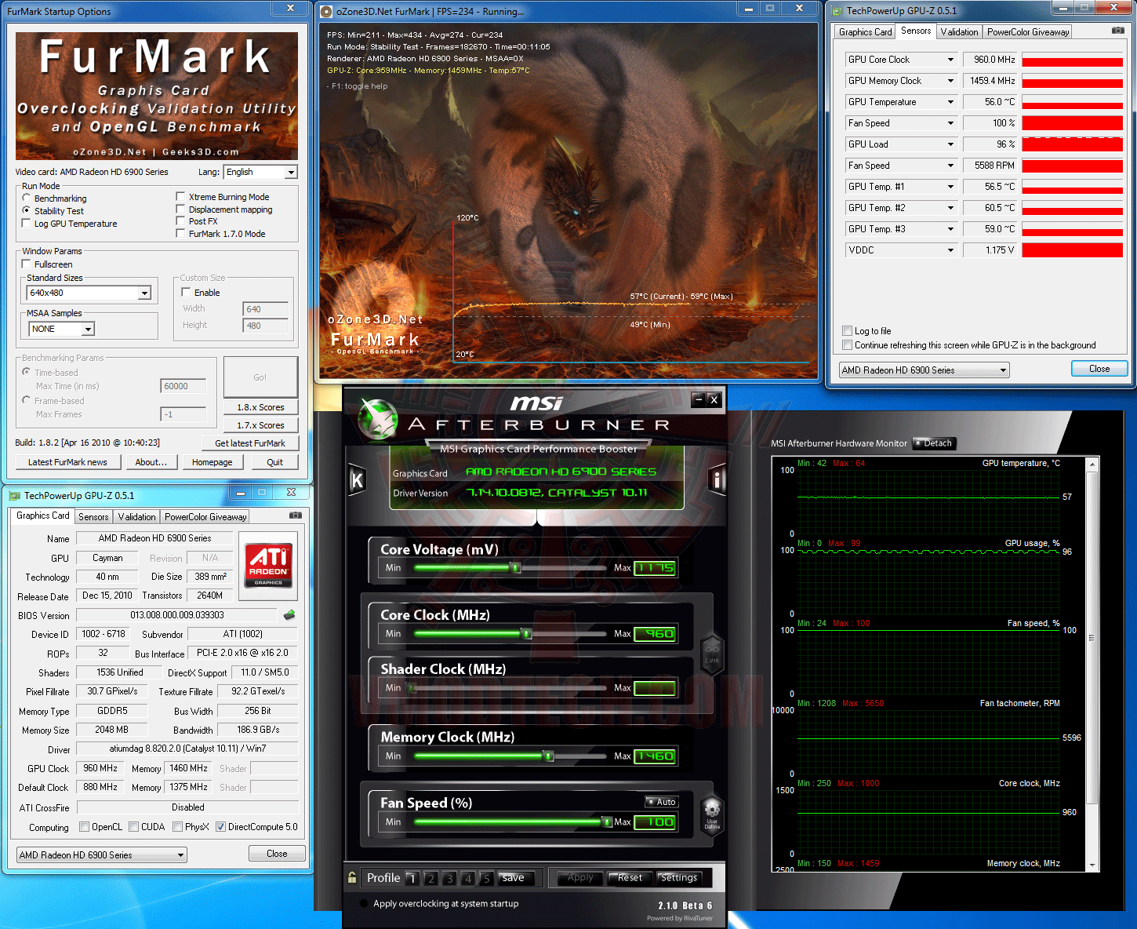
Task: Click the camera icon in GPU-Z Graphics Card window
Action: click(296, 516)
